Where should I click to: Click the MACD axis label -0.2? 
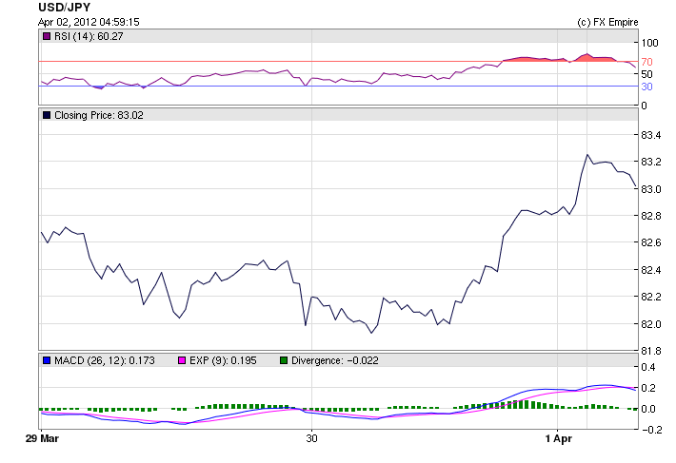tap(650, 430)
